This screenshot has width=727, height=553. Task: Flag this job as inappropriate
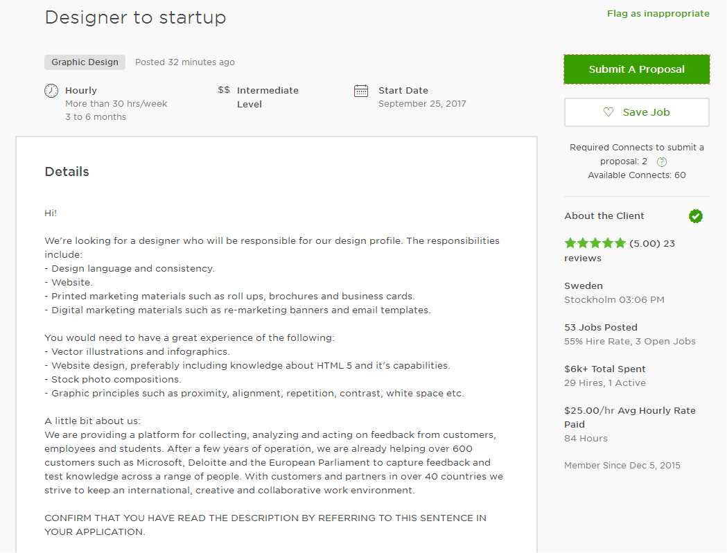[x=658, y=13]
